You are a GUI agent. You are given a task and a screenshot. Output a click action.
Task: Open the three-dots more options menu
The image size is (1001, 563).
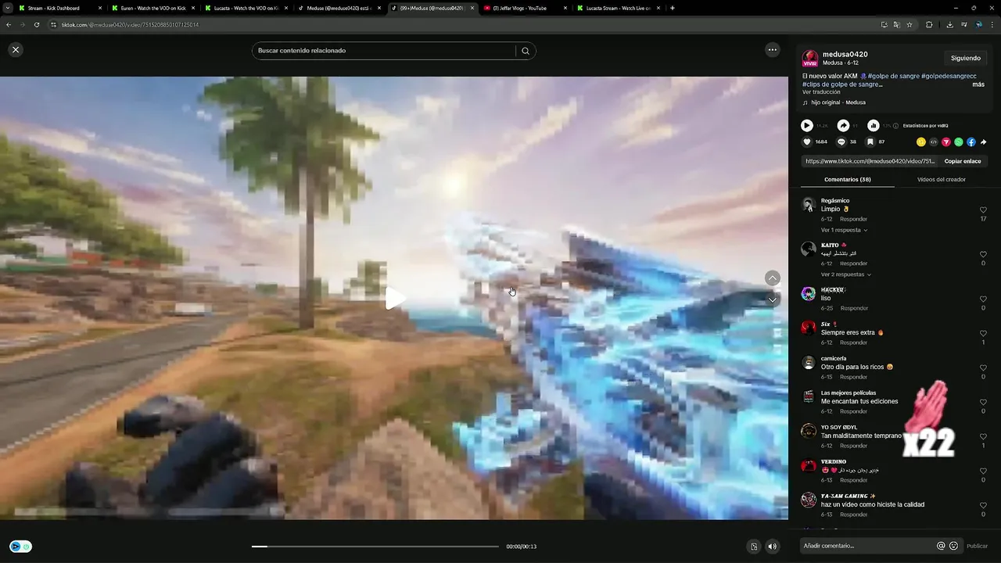(x=773, y=50)
